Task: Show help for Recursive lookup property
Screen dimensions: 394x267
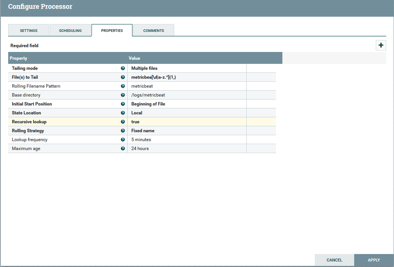Action: pyautogui.click(x=123, y=122)
